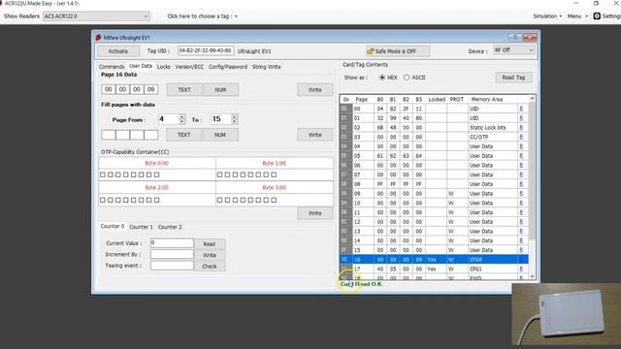Open the Version/ECC tab
Image resolution: width=621 pixels, height=349 pixels.
(x=189, y=67)
